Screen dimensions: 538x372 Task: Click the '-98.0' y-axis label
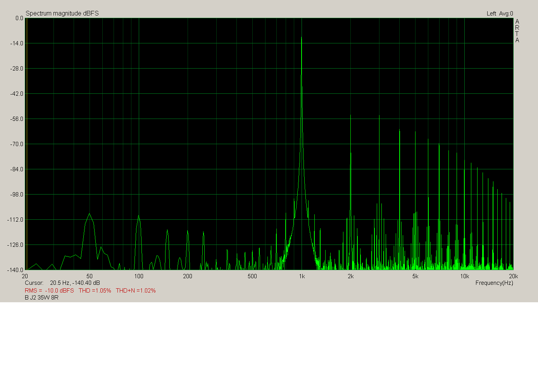click(x=17, y=195)
